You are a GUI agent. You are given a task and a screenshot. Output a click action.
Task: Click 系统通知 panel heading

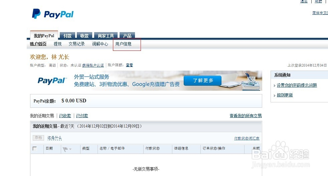click(282, 75)
